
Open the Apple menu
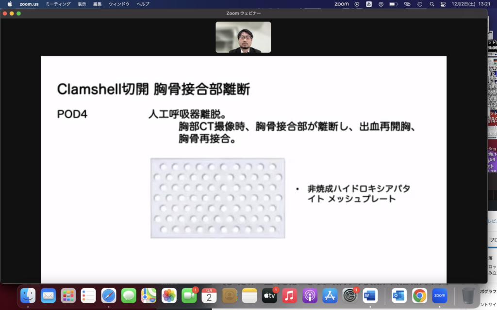[x=9, y=4]
